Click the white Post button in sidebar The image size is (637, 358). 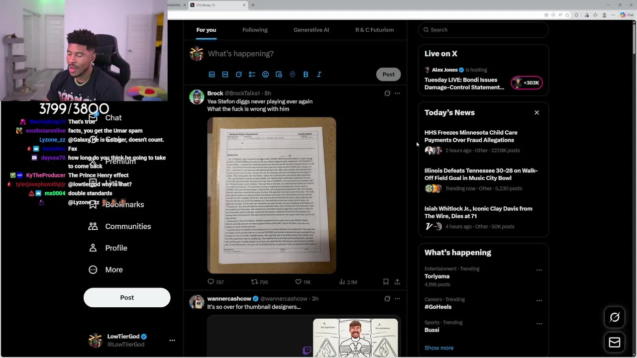pyautogui.click(x=127, y=297)
